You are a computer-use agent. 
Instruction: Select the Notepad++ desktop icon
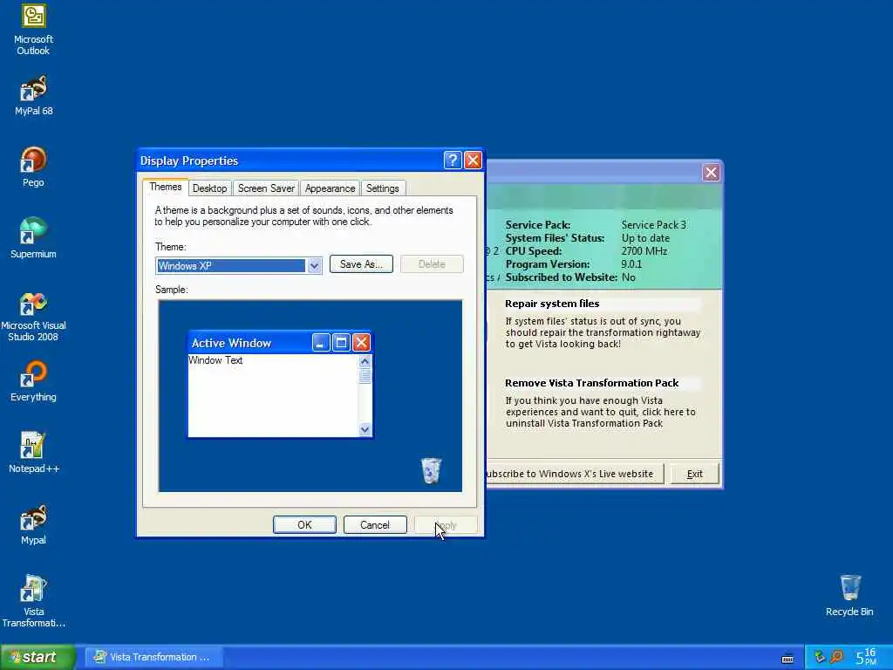point(34,453)
